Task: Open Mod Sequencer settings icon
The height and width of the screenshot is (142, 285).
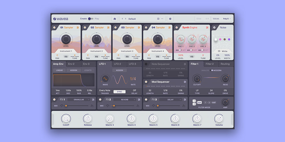Action: click(x=185, y=82)
